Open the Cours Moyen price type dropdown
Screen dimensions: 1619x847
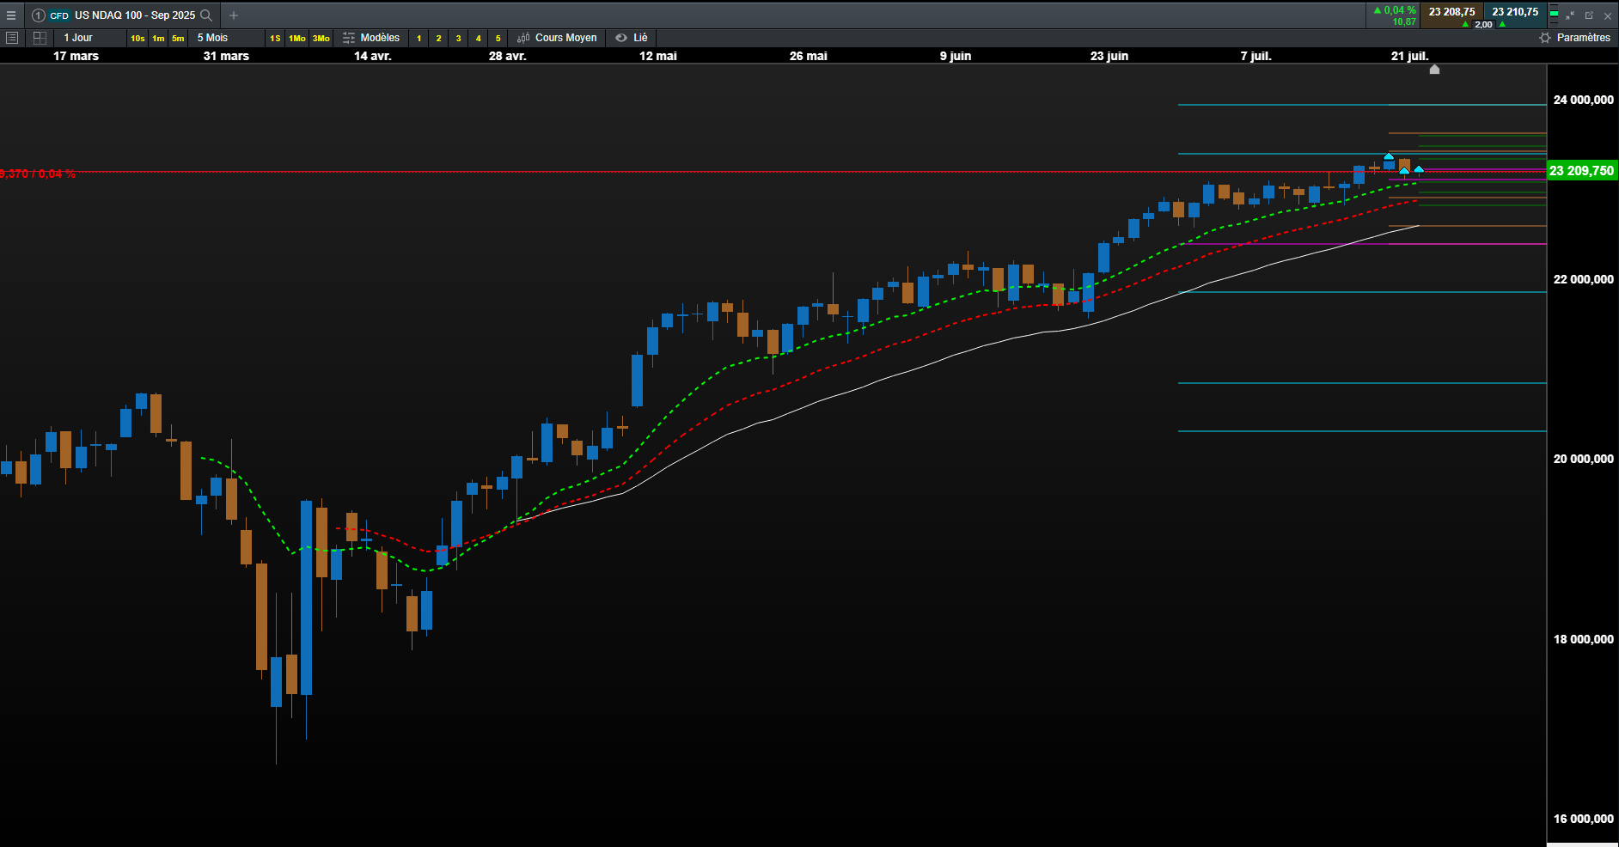point(565,38)
